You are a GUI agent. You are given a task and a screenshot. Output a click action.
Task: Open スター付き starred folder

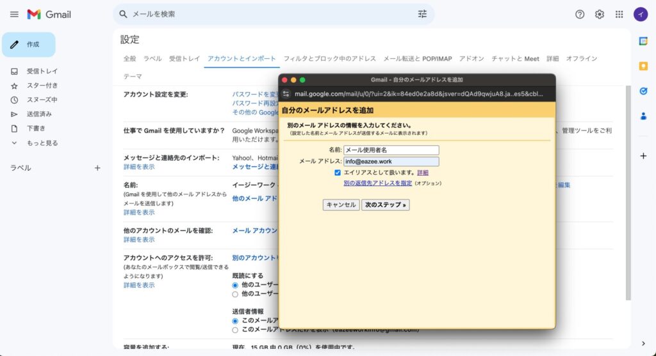(42, 86)
